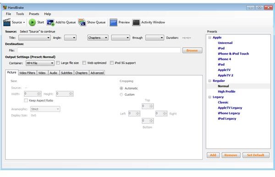Select the Classic preset

223,102
